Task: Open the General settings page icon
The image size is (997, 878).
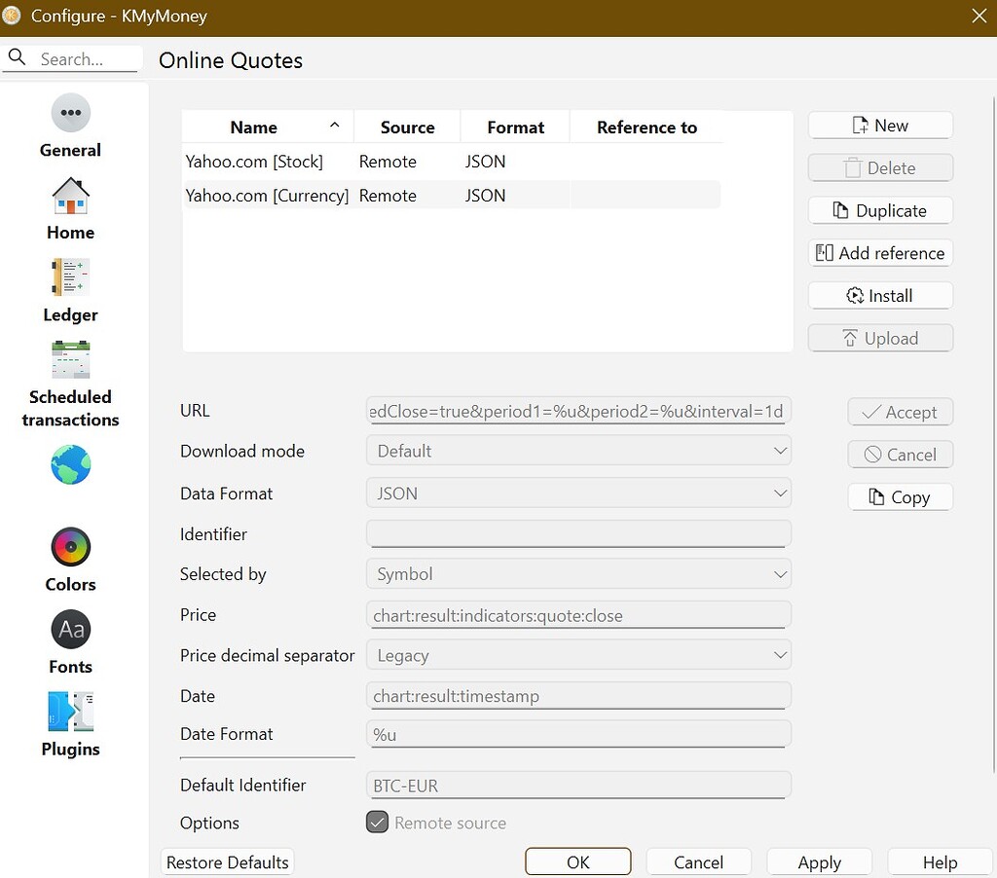Action: [70, 114]
